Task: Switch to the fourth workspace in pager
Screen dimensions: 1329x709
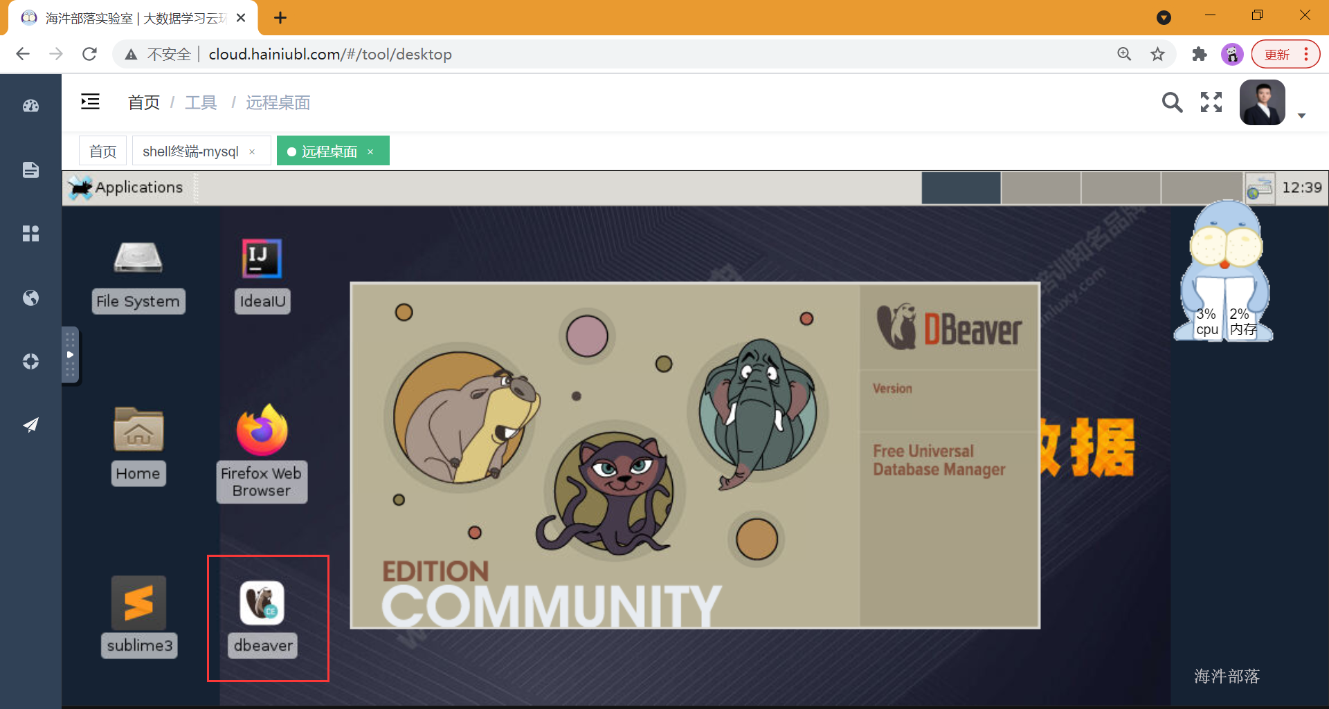Action: pos(1202,187)
